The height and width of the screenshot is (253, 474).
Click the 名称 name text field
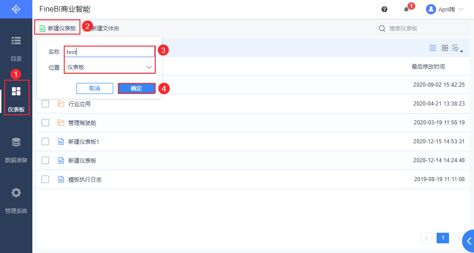[x=109, y=52]
